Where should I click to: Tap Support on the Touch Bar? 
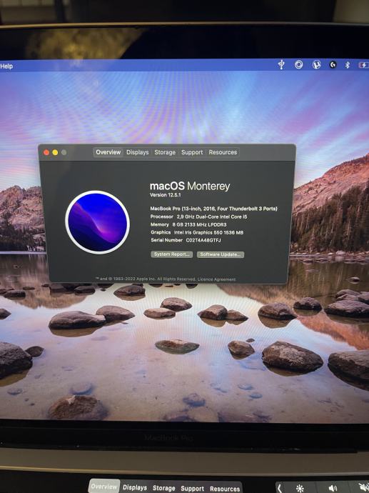[x=192, y=489]
